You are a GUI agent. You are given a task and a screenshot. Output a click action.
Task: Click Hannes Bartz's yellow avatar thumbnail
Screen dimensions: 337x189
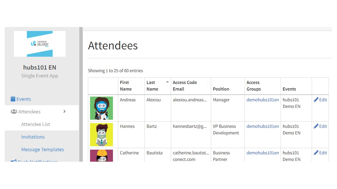pyautogui.click(x=101, y=135)
